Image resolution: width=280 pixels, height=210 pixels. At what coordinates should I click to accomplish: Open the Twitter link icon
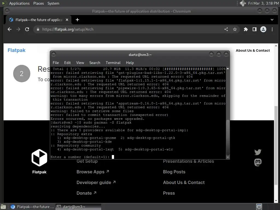click(258, 152)
